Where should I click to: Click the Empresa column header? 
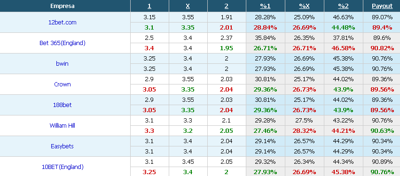point(62,6)
